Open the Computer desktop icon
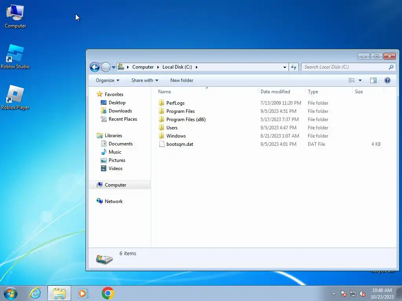402x301 pixels. point(15,16)
